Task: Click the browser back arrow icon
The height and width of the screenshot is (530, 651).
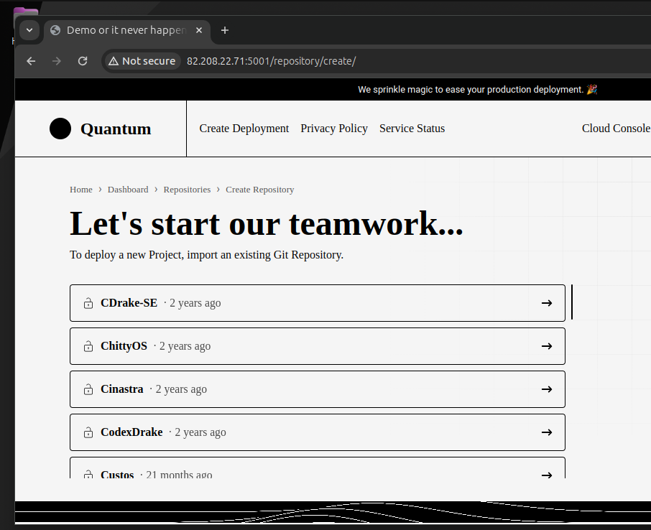Action: [30, 61]
